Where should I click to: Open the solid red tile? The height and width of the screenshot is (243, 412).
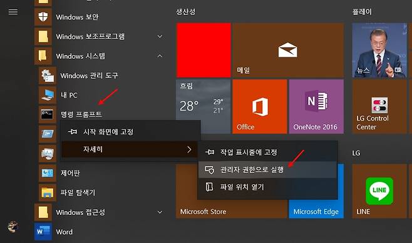point(203,50)
